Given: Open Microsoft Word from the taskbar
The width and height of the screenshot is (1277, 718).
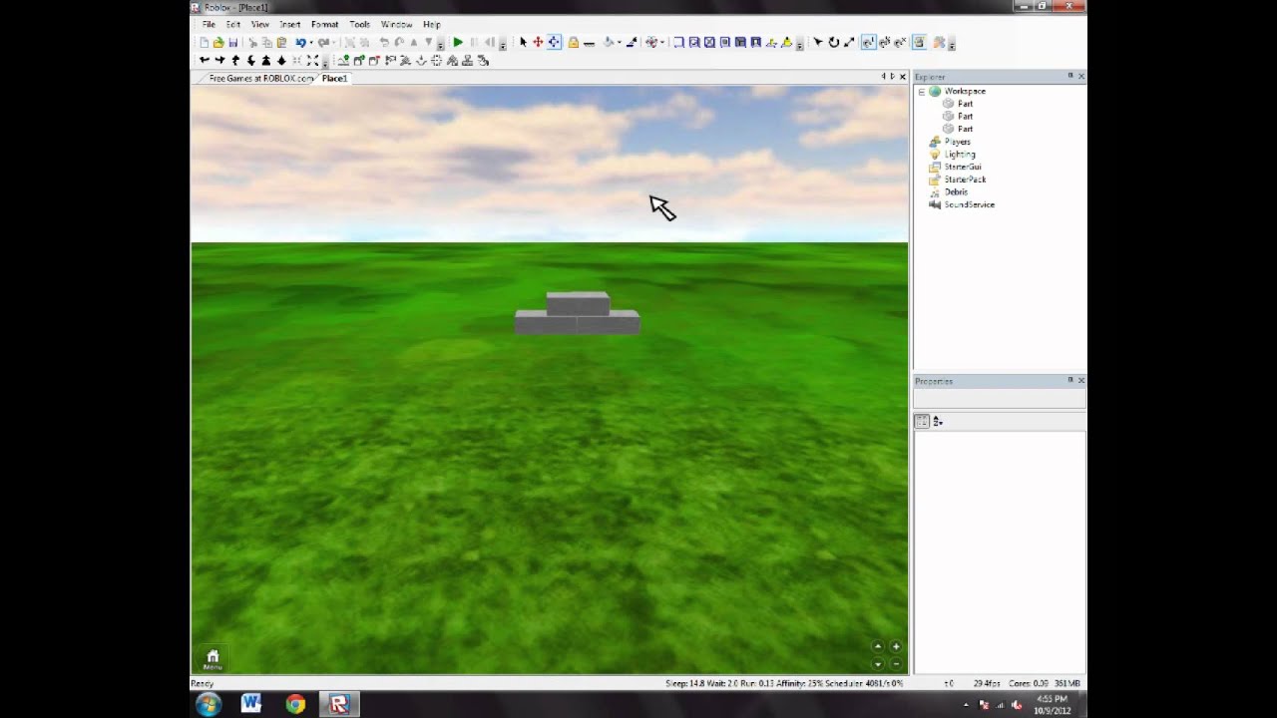Looking at the screenshot, I should click(x=251, y=704).
